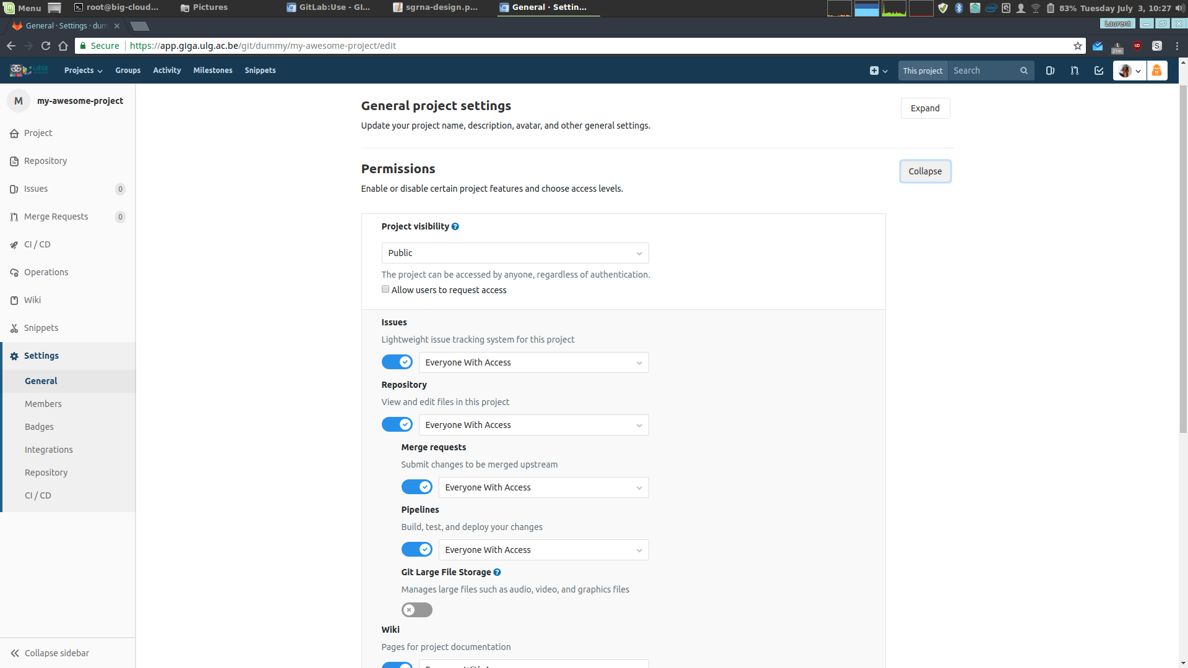
Task: Bookmark this page with the star icon
Action: pos(1078,46)
